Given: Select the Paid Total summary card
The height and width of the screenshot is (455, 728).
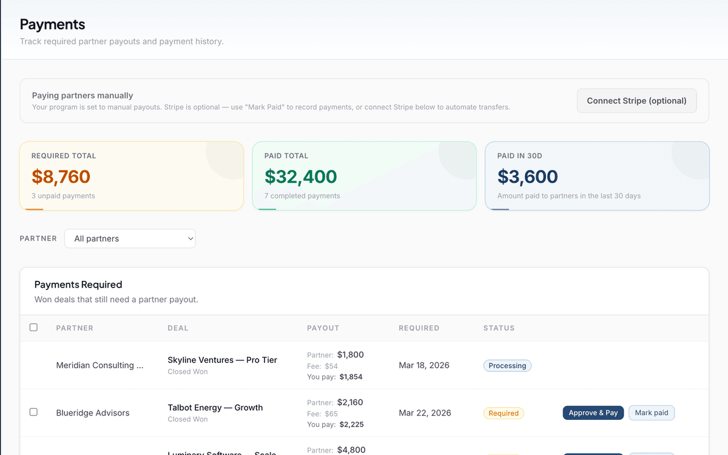Looking at the screenshot, I should coord(364,176).
